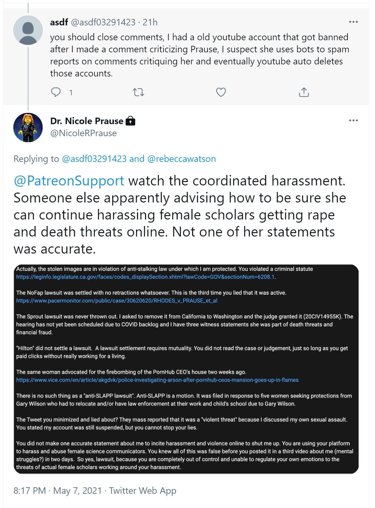Click reply icon on asdf's tweet
This screenshot has height=508, width=375.
pos(56,92)
